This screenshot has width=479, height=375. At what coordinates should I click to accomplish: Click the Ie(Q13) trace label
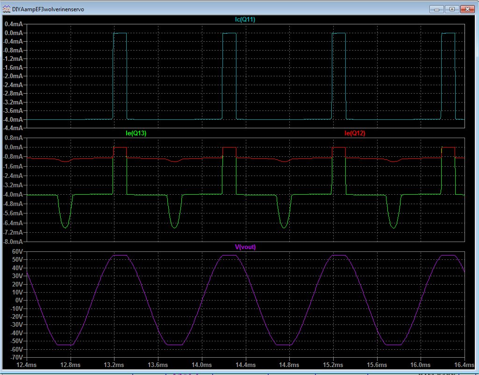[136, 133]
